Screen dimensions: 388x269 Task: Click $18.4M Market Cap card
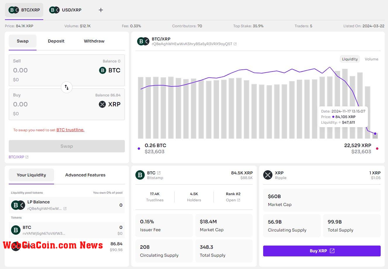point(224,225)
